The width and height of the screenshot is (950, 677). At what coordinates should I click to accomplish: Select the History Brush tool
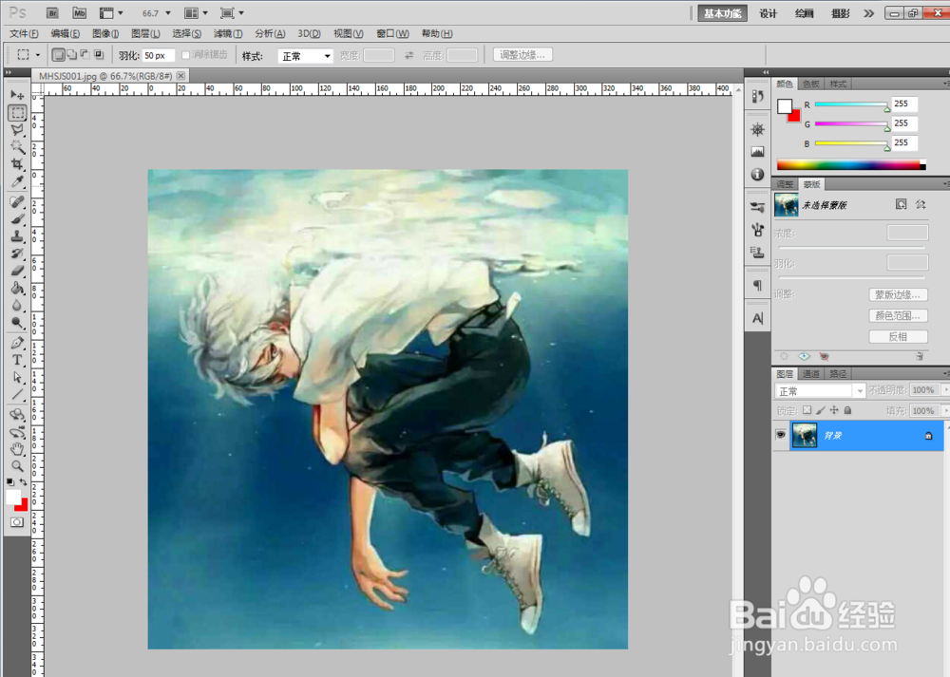click(x=17, y=254)
